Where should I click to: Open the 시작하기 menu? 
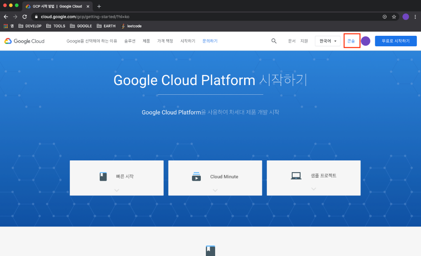coord(188,41)
